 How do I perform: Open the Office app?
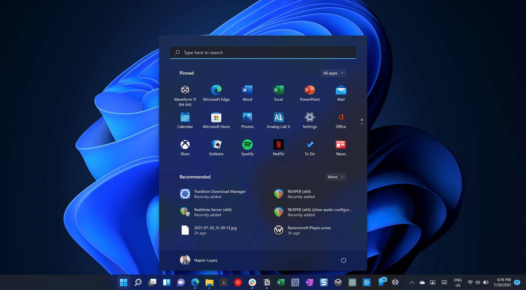(341, 120)
